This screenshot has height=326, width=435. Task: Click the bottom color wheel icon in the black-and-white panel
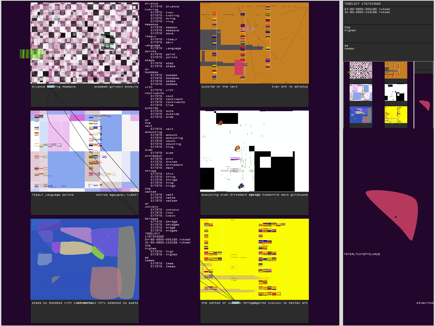point(241,186)
